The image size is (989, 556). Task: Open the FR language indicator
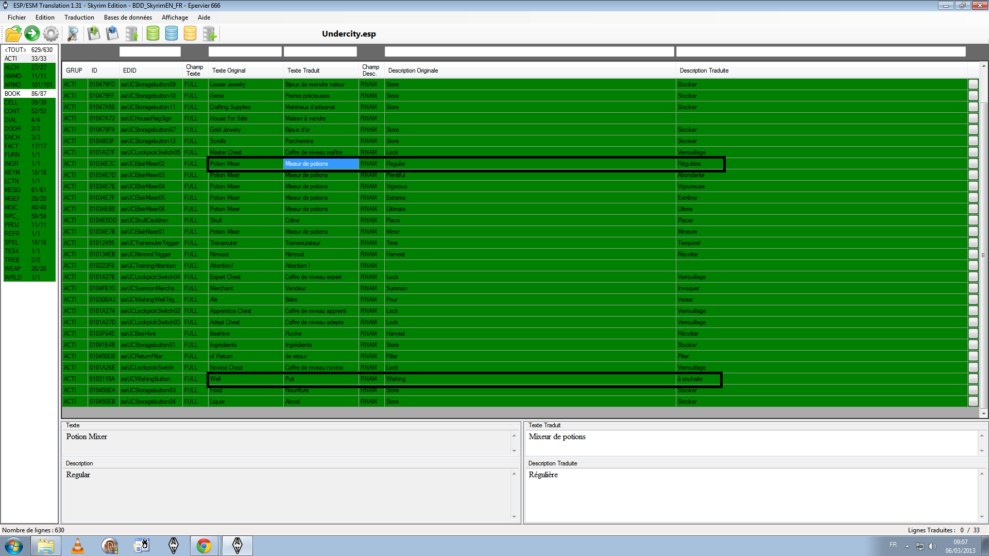pos(893,545)
